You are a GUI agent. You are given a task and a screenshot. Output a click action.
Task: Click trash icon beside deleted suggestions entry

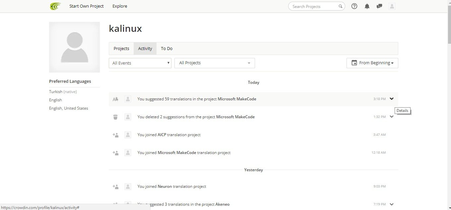coord(115,117)
